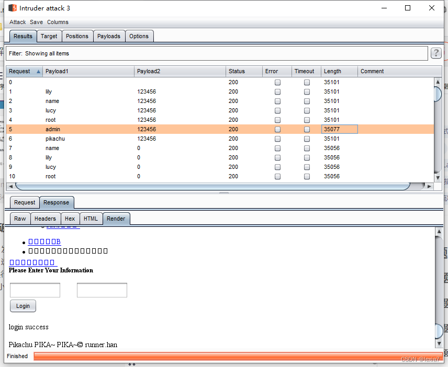Click the rendered link ending in B

coord(44,242)
